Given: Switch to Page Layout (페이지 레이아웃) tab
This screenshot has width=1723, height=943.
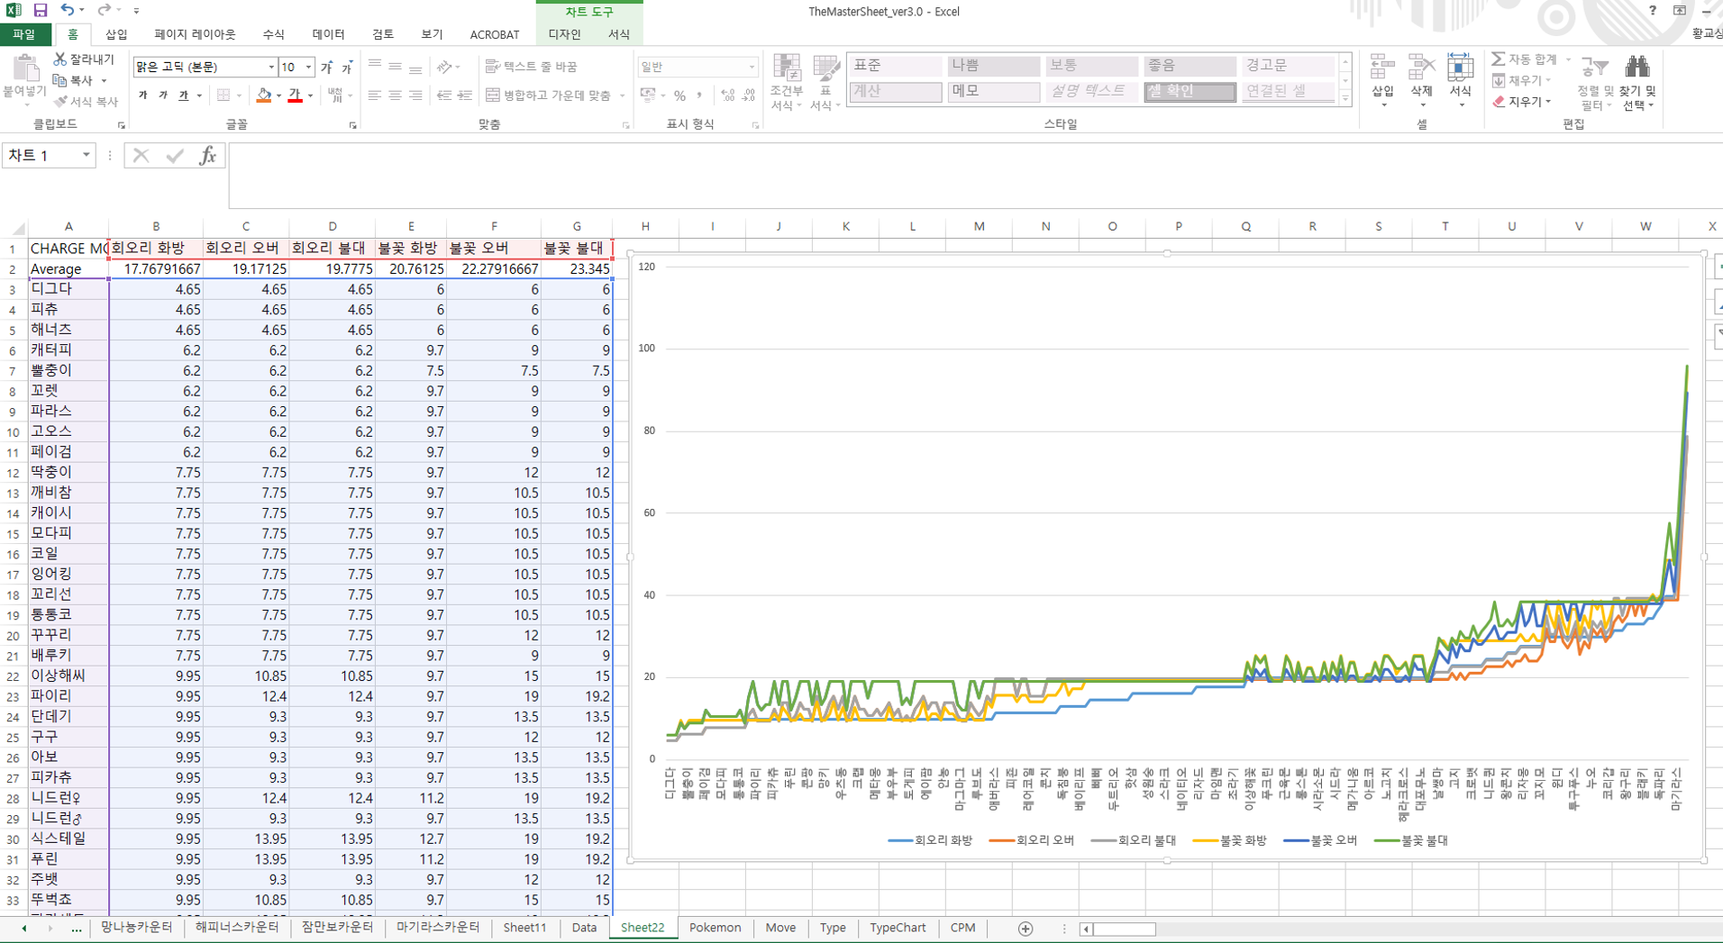Looking at the screenshot, I should pos(195,34).
